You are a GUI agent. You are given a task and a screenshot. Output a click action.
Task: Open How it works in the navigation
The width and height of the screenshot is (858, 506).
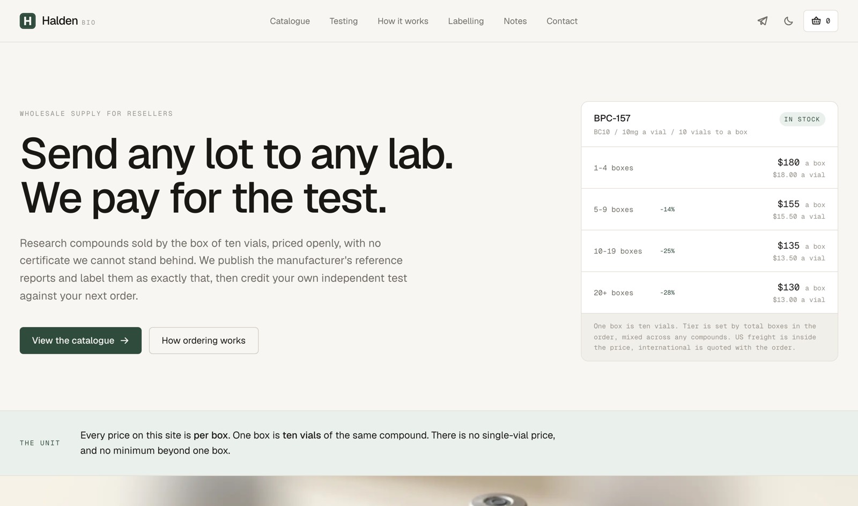[x=403, y=21]
